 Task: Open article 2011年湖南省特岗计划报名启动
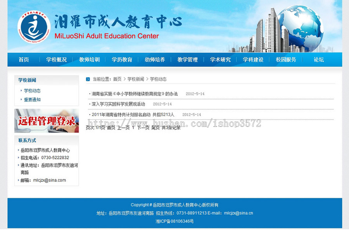133,115
